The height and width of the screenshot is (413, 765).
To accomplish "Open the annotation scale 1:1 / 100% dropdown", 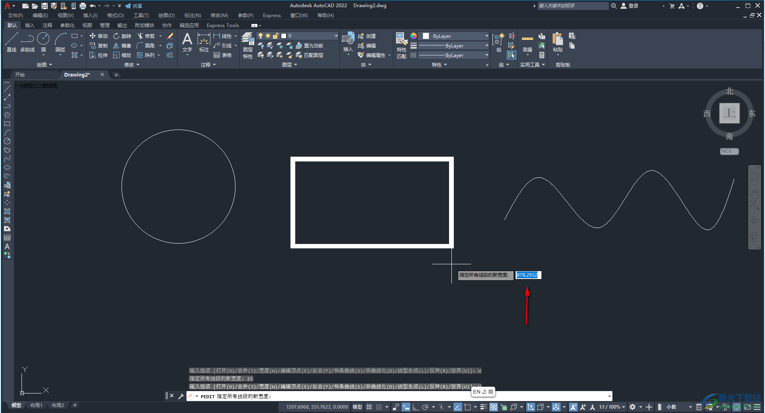I will coord(612,407).
